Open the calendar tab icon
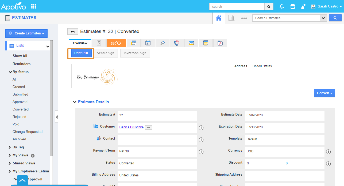The height and width of the screenshot is (186, 344). click(148, 43)
